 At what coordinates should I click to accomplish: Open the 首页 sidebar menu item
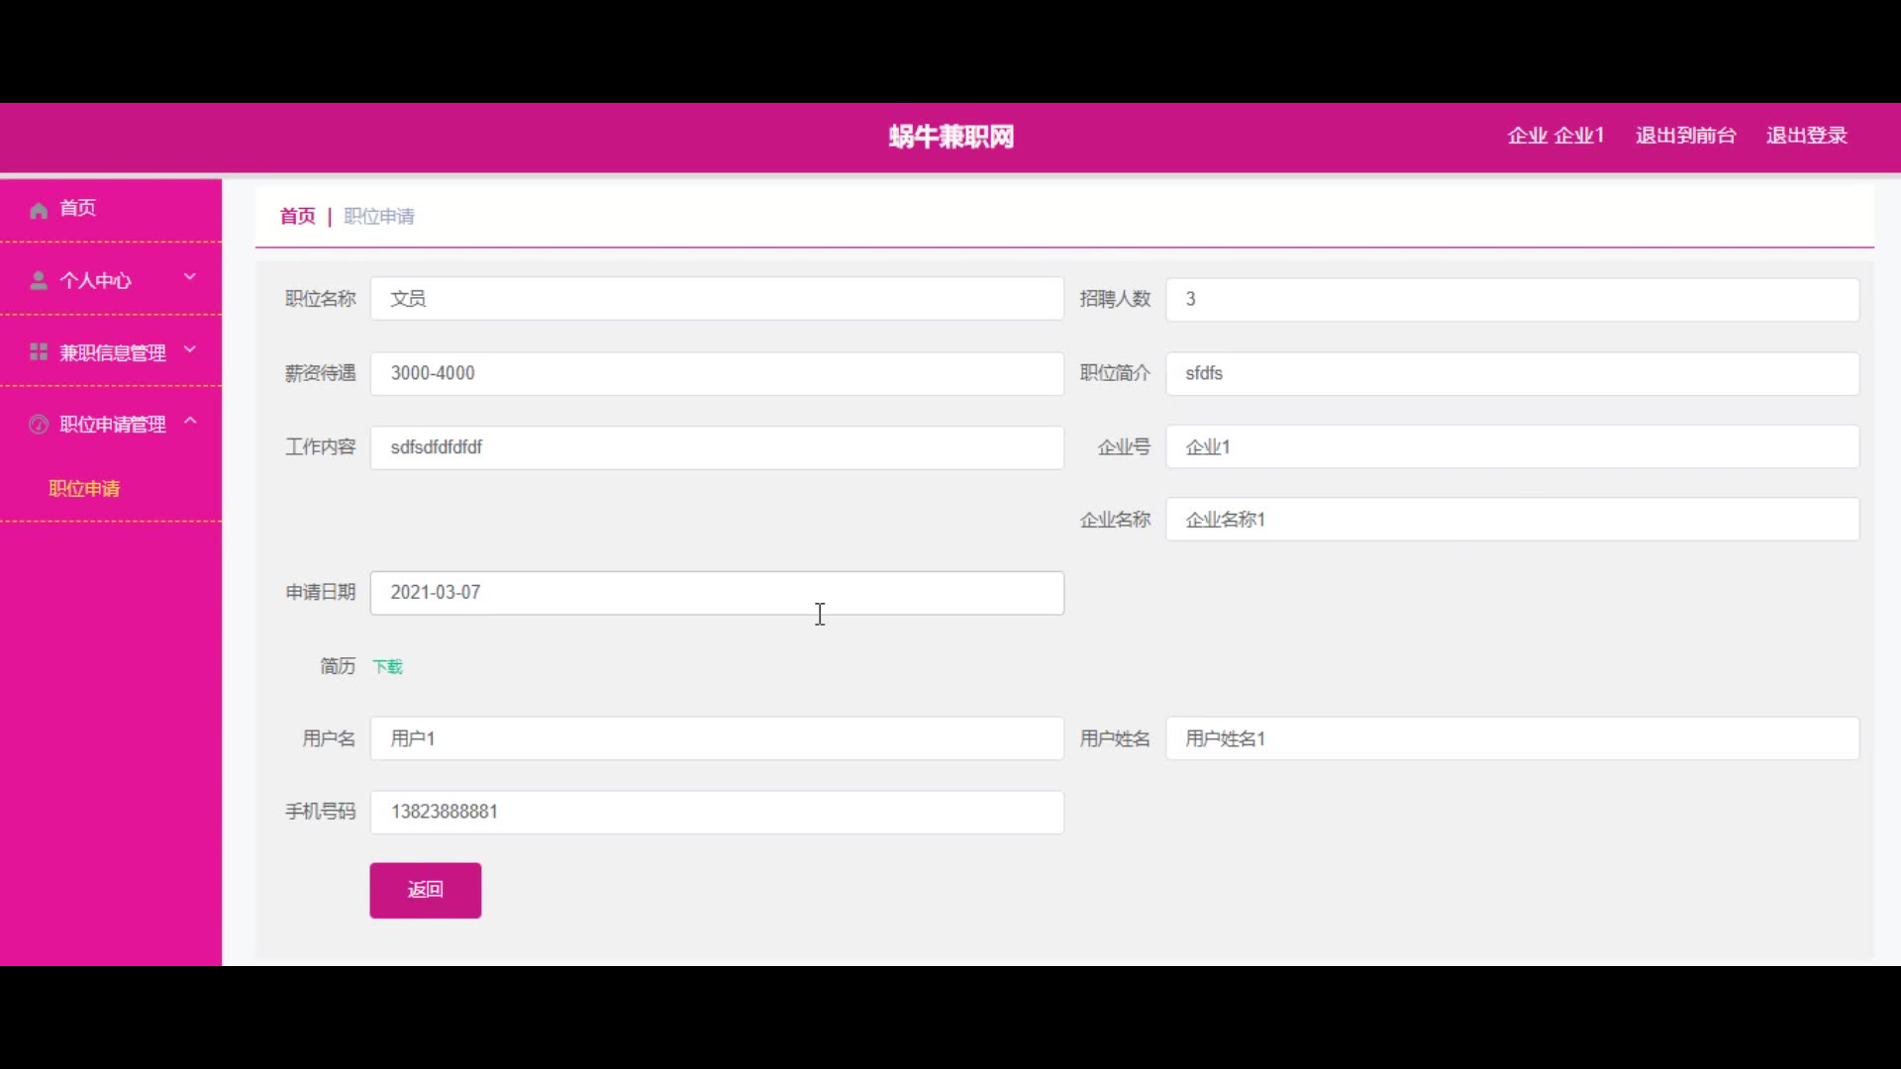pos(77,208)
